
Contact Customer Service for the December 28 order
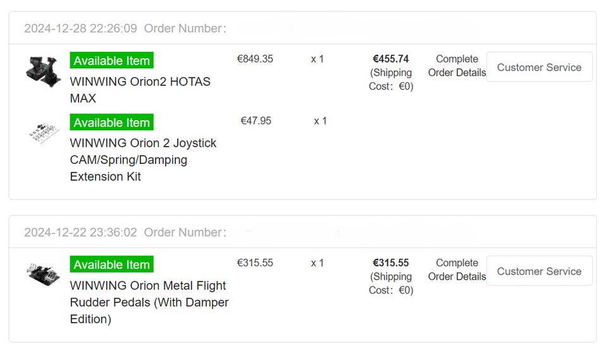tap(539, 67)
